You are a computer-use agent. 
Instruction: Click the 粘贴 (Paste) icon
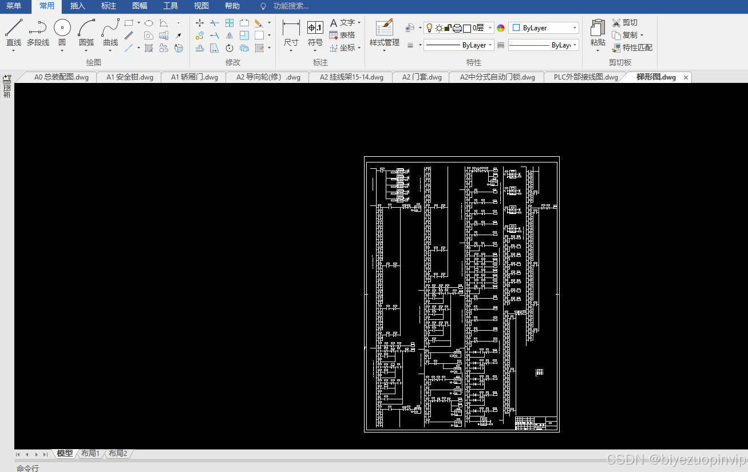pyautogui.click(x=598, y=29)
